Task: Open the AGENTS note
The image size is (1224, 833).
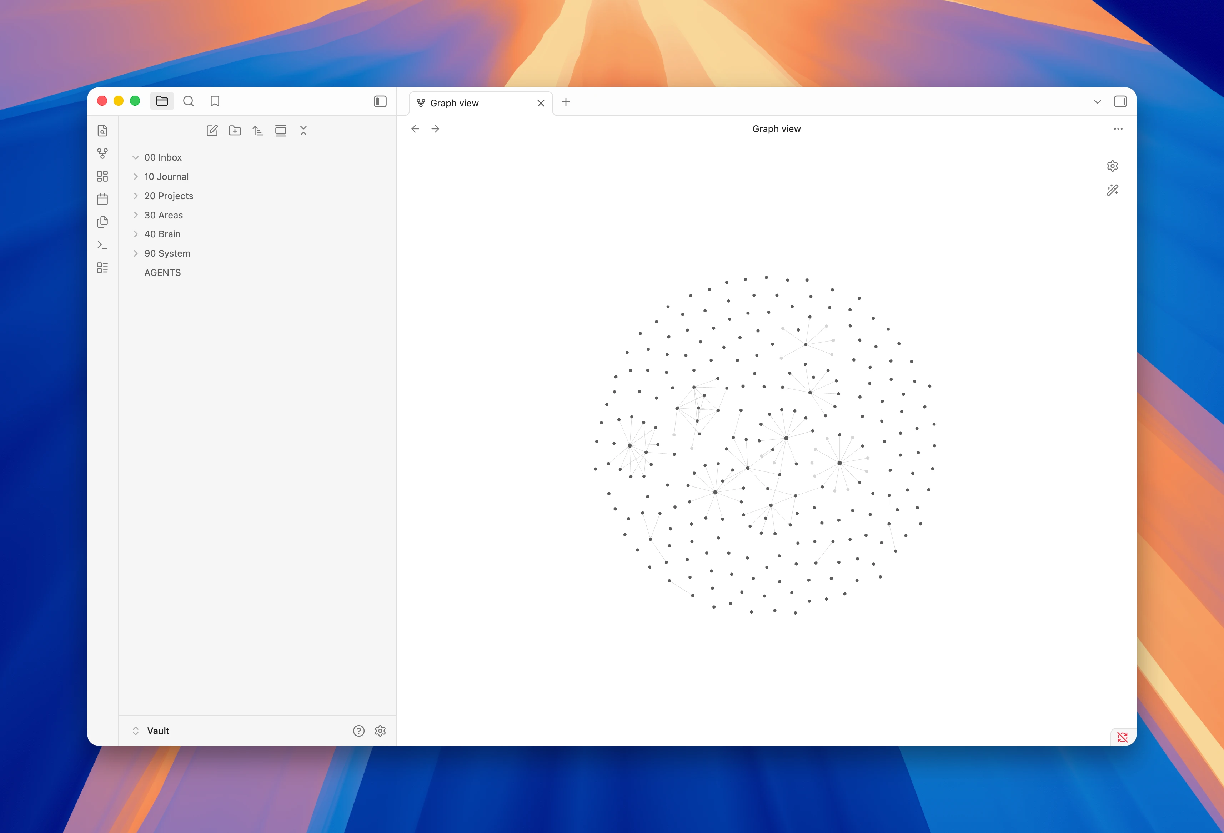Action: [162, 273]
